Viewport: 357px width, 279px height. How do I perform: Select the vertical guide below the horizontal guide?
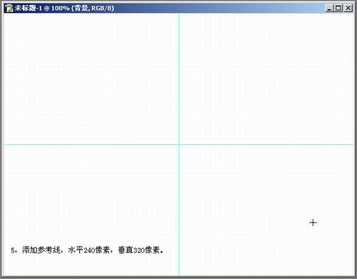pyautogui.click(x=179, y=210)
